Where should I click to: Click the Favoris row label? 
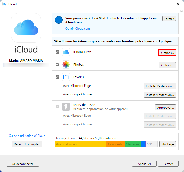(78, 77)
